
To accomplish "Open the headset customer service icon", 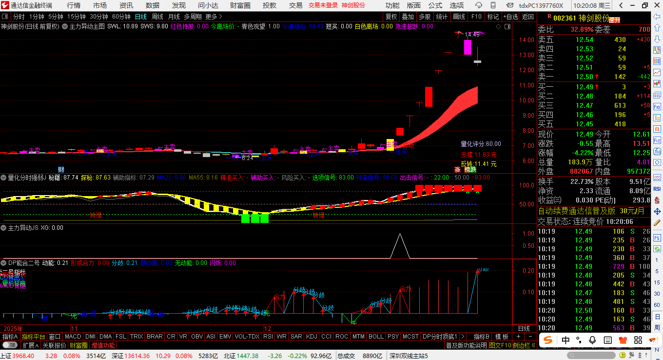I will pyautogui.click(x=479, y=5).
